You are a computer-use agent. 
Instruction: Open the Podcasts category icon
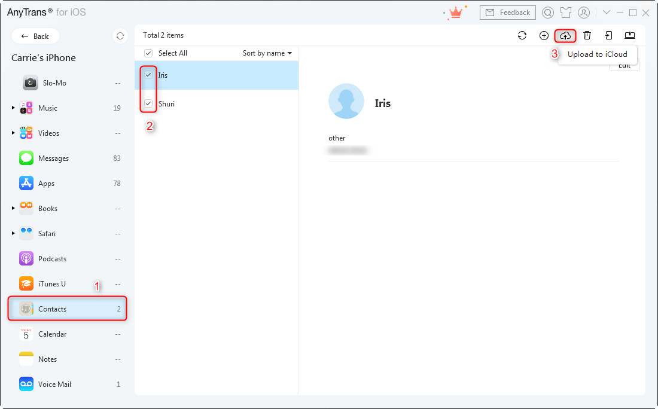point(26,258)
